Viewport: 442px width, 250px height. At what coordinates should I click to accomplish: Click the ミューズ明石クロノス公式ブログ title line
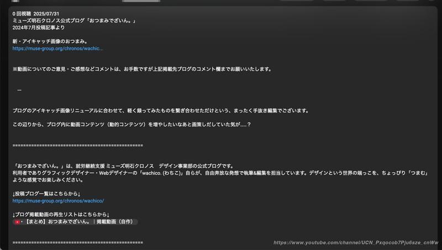[74, 20]
